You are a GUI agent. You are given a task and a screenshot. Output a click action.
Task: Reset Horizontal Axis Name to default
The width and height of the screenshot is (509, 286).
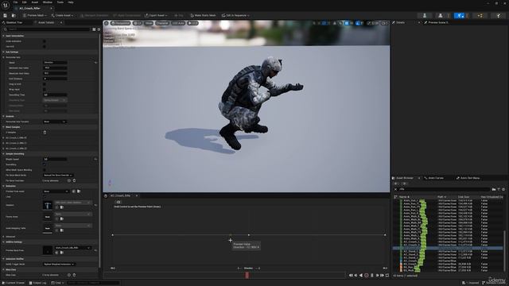point(95,63)
